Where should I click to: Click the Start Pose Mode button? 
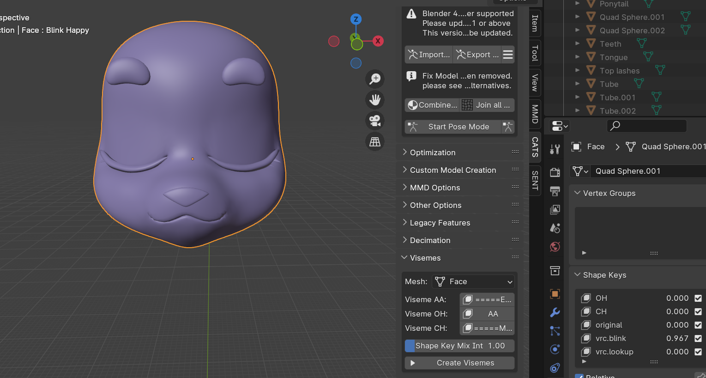pos(453,127)
